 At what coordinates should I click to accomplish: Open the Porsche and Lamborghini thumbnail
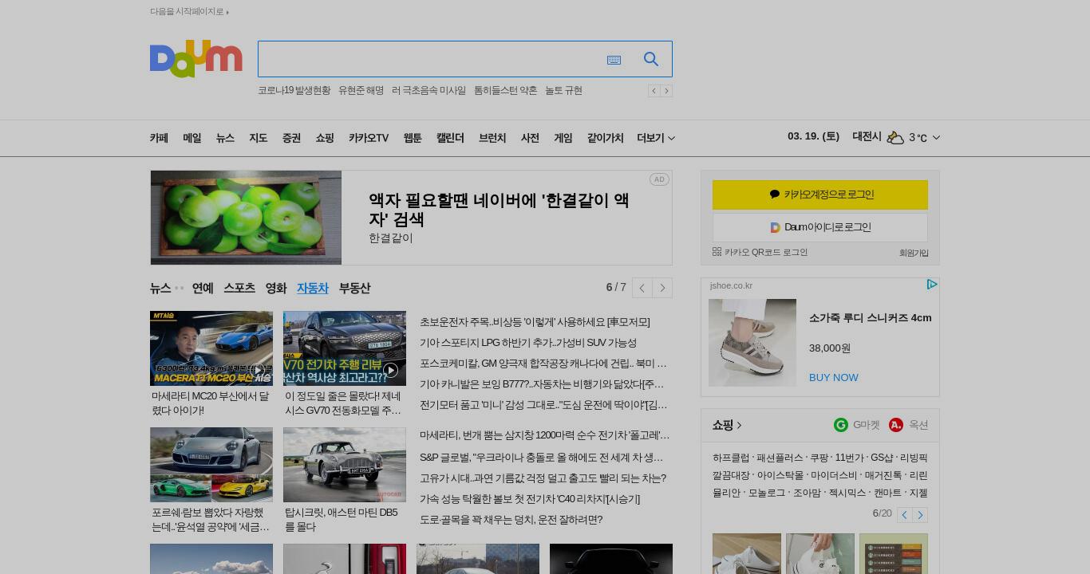pyautogui.click(x=211, y=465)
